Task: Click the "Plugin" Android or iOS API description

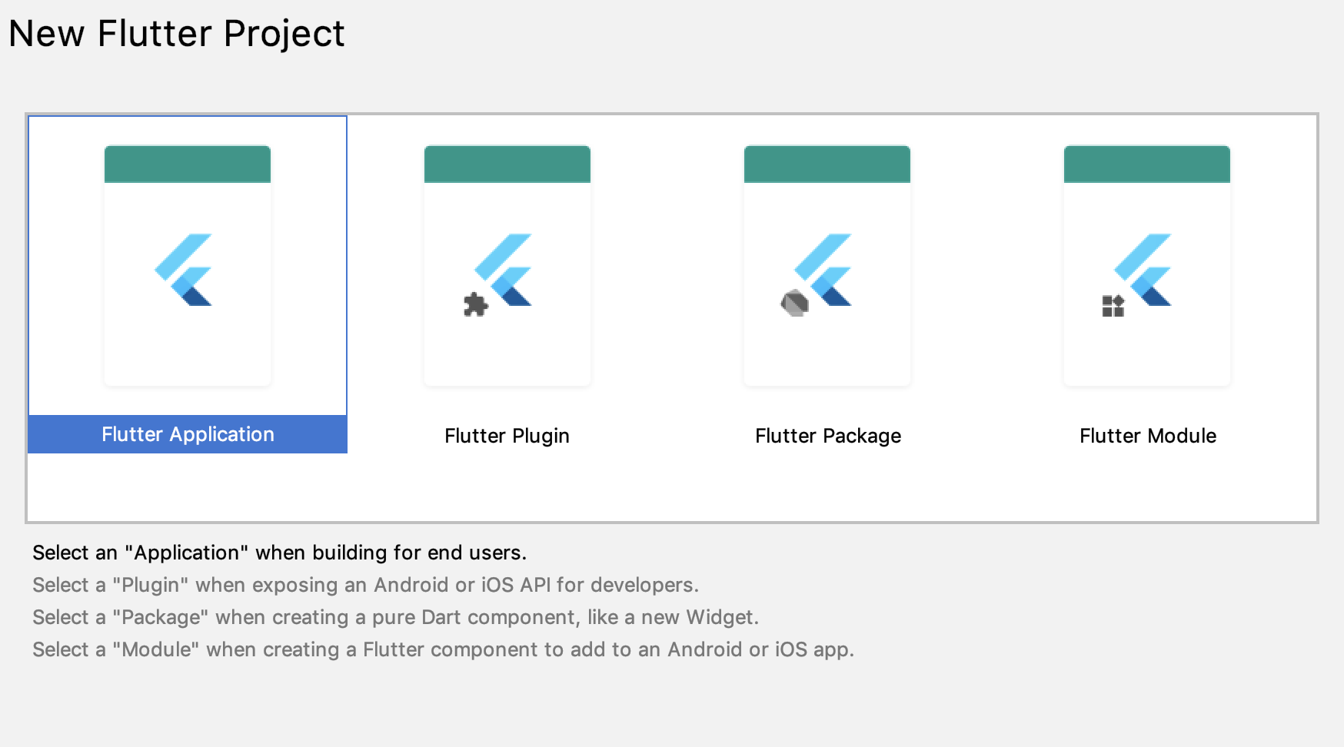Action: (365, 585)
